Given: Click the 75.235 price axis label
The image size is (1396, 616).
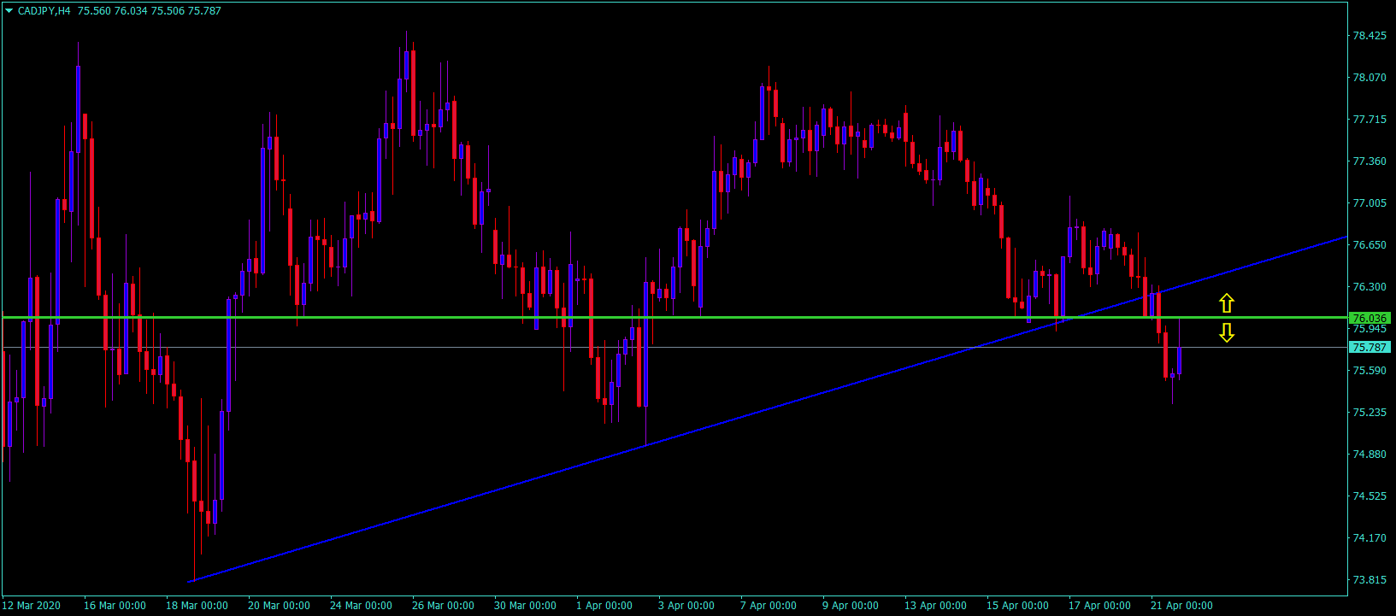Looking at the screenshot, I should [x=1369, y=413].
